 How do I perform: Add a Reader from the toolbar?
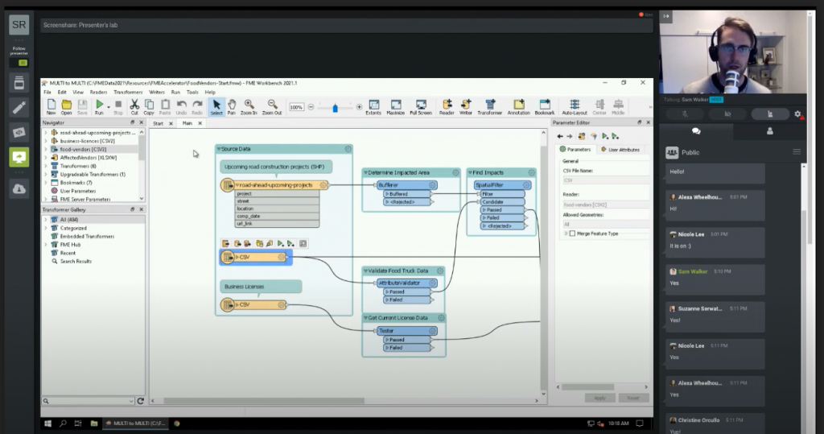pyautogui.click(x=447, y=107)
